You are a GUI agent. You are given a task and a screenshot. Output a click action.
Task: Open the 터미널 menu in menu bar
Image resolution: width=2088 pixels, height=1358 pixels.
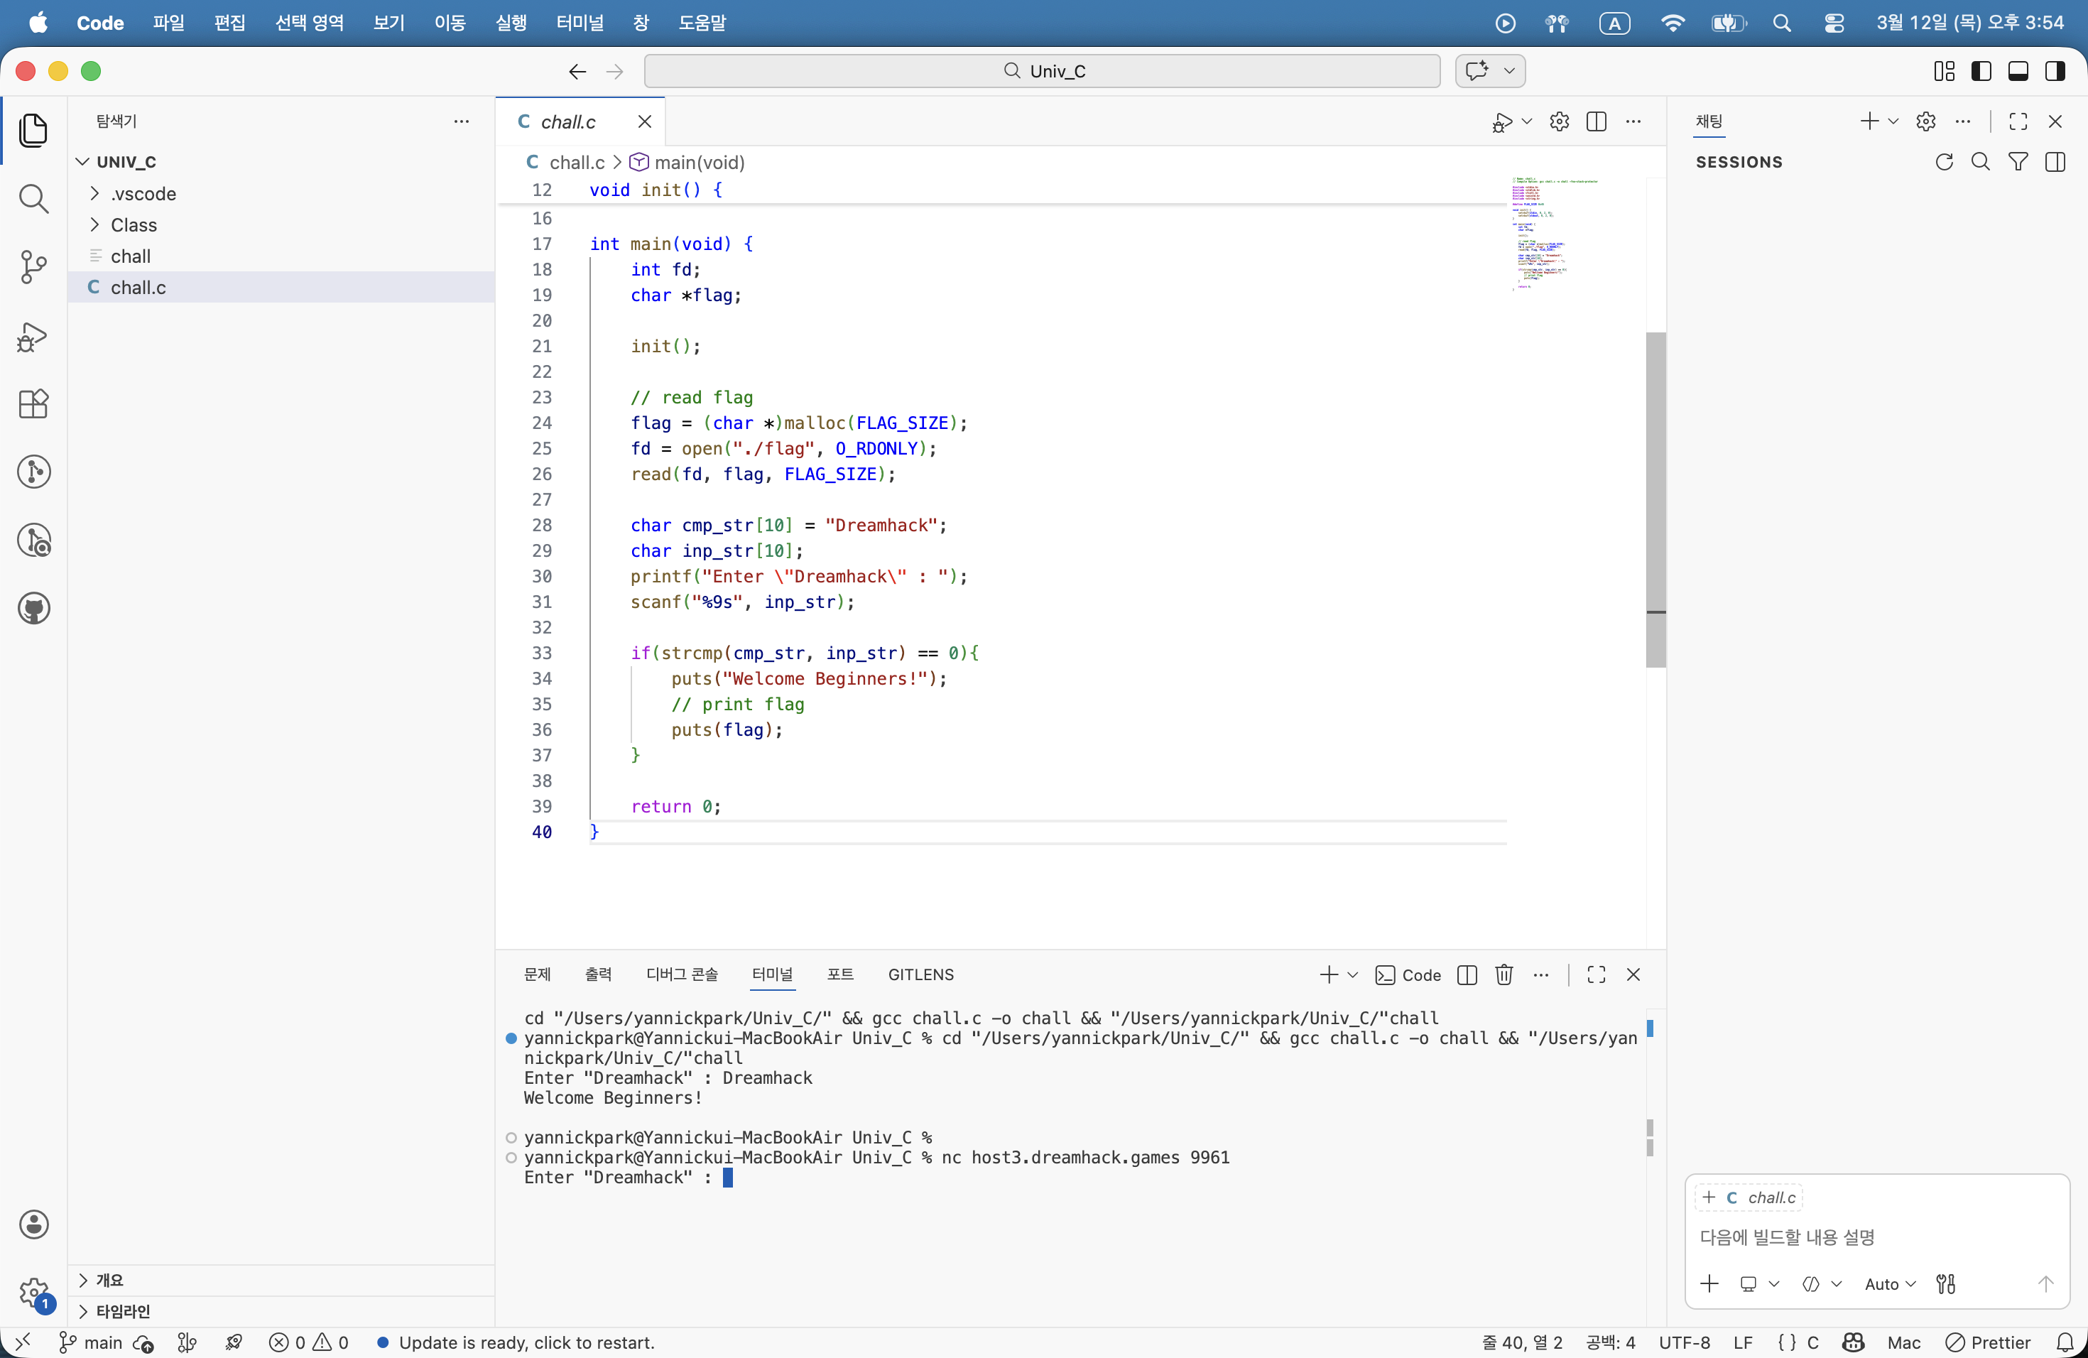point(579,23)
